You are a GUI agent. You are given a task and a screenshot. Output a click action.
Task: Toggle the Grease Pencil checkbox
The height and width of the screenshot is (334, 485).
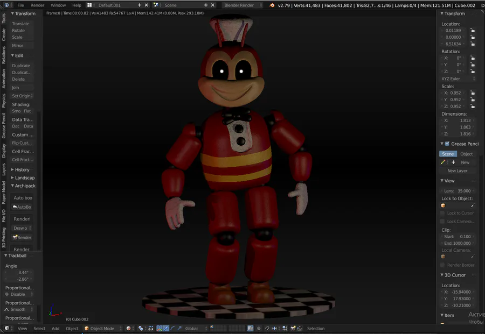pos(447,144)
